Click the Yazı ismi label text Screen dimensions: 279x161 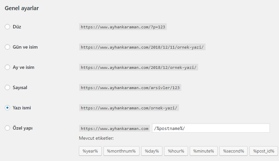(22, 108)
